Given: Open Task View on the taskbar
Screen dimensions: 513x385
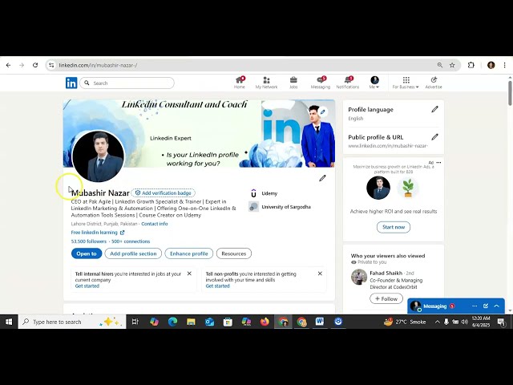Looking at the screenshot, I should 135,322.
